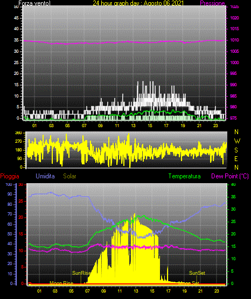This screenshot has width=251, height=299.
Task: Click hour '13' under the wind chart
Action: [x=133, y=126]
